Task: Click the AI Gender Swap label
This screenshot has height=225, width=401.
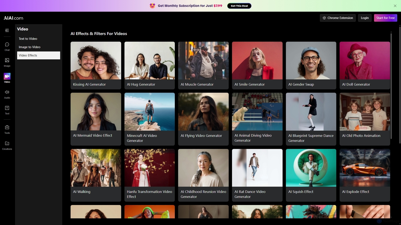Action: tap(301, 84)
